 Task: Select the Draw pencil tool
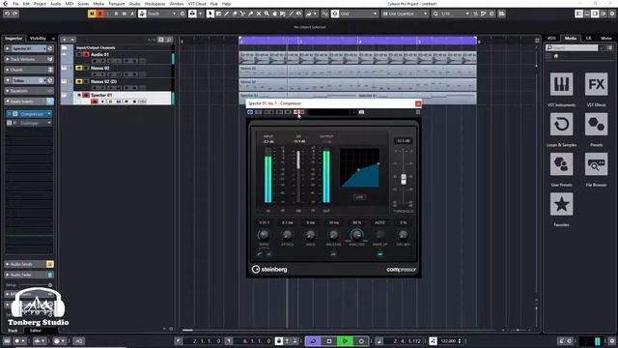point(227,14)
